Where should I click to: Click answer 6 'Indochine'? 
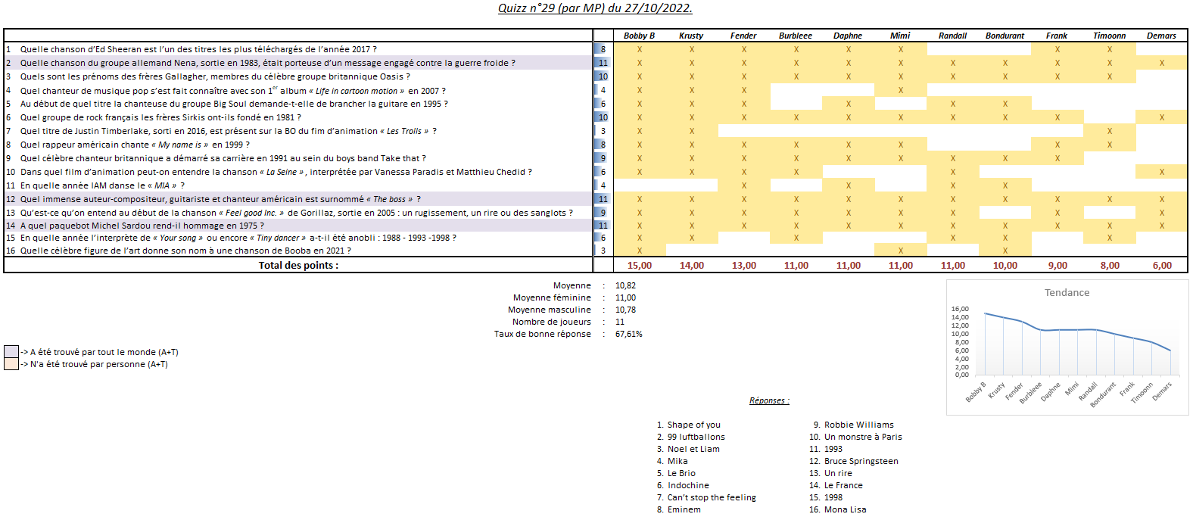[x=688, y=485]
